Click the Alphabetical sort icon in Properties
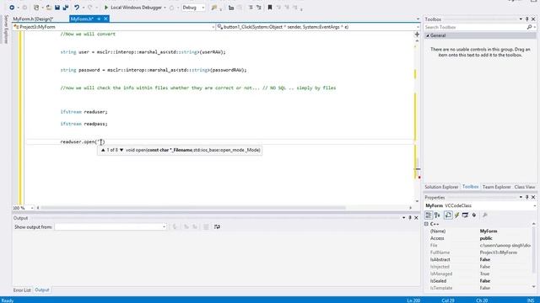This screenshot has width=540, height=303. coord(437,215)
